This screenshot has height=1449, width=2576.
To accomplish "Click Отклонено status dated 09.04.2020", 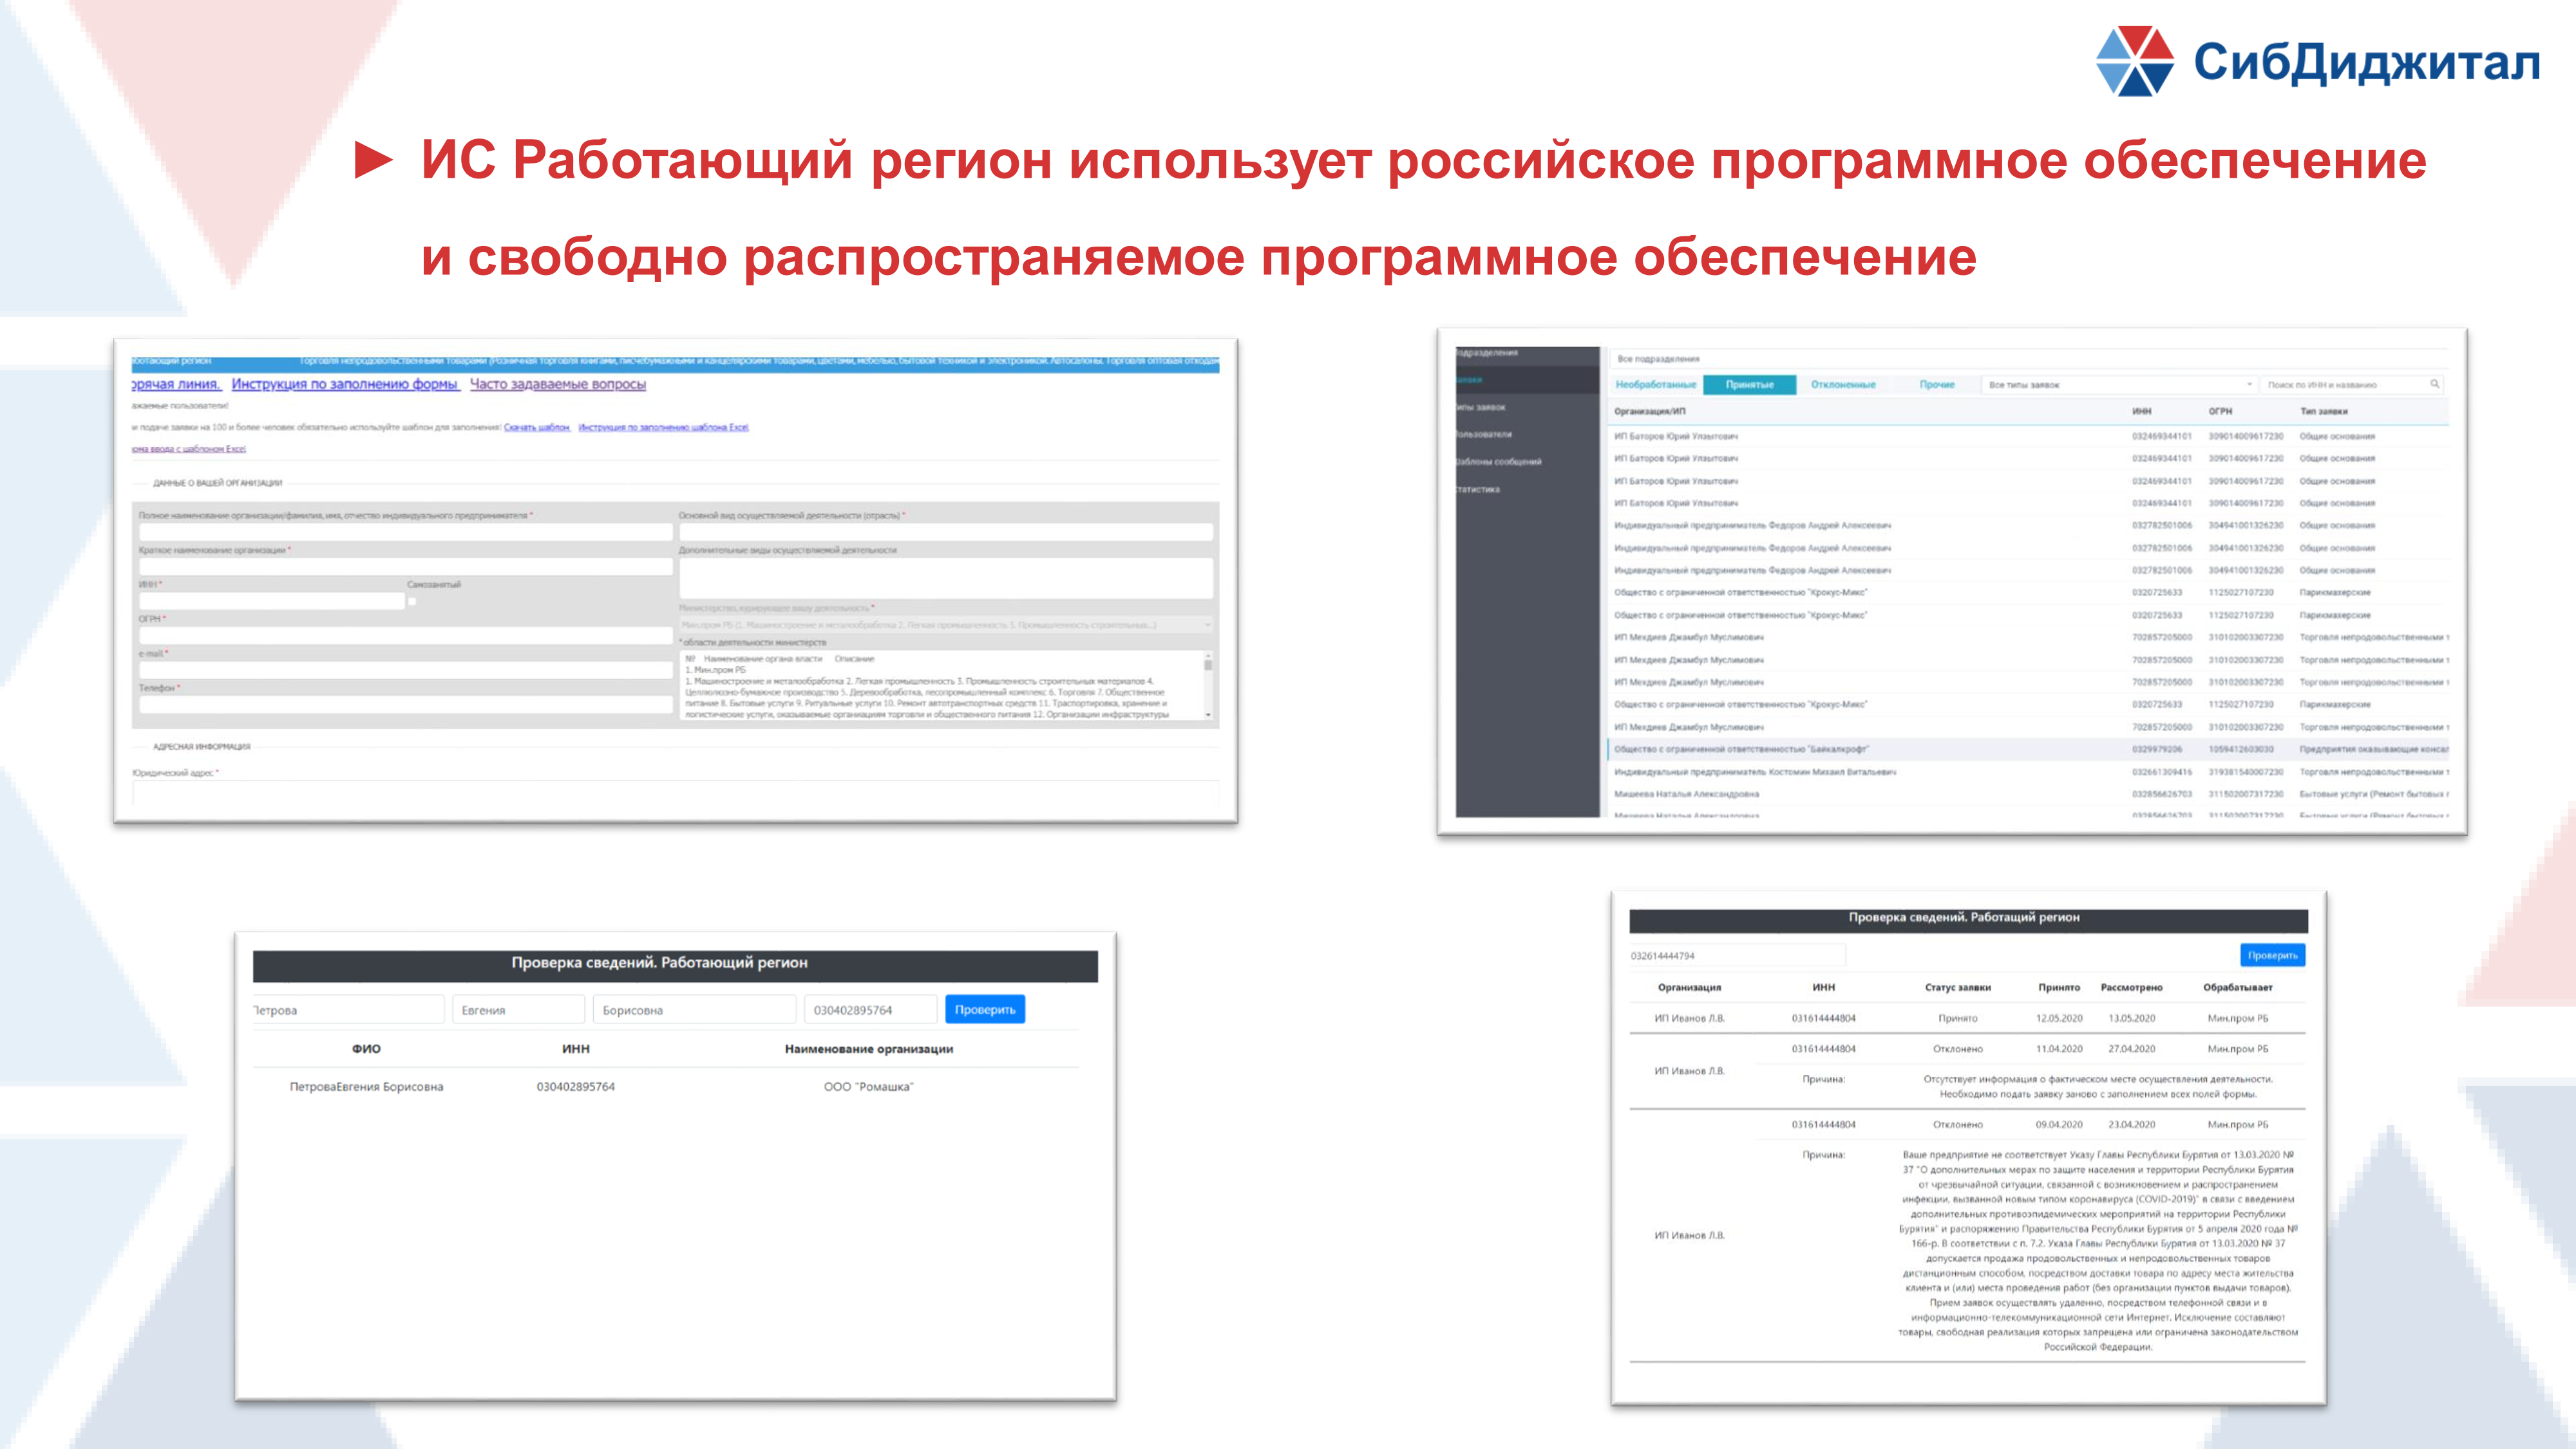I will (1957, 1125).
